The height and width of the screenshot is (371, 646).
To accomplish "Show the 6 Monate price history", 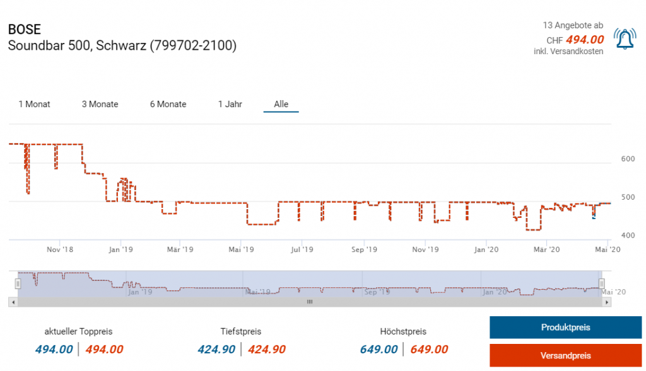I will (168, 104).
